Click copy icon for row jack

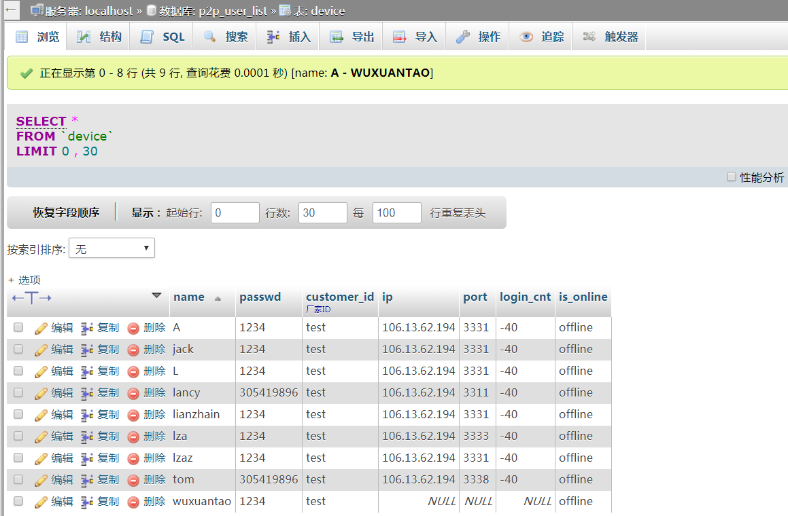coord(87,350)
